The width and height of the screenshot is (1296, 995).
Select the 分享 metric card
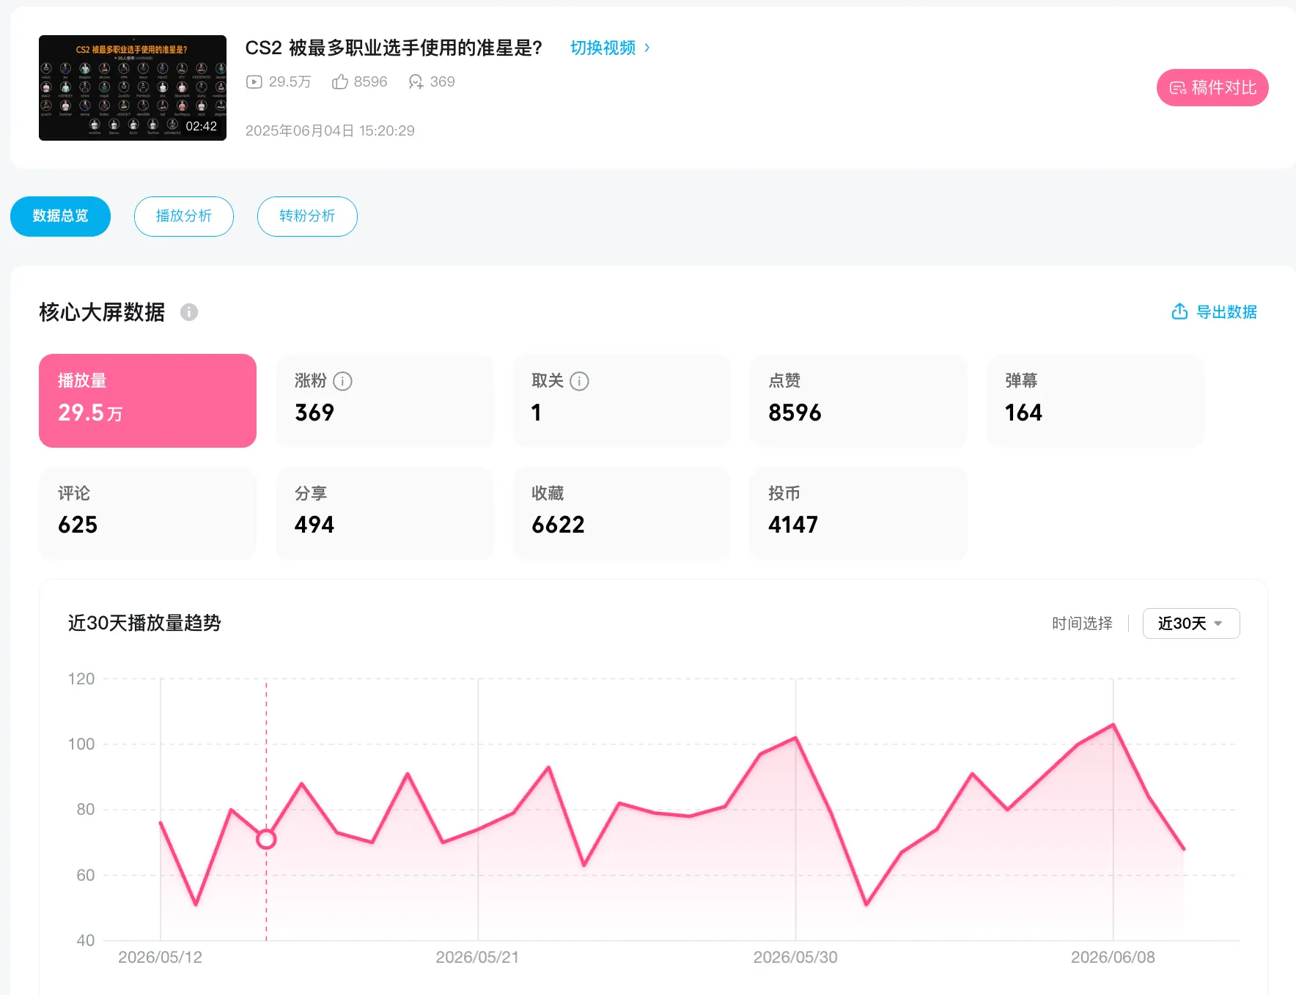click(x=385, y=513)
